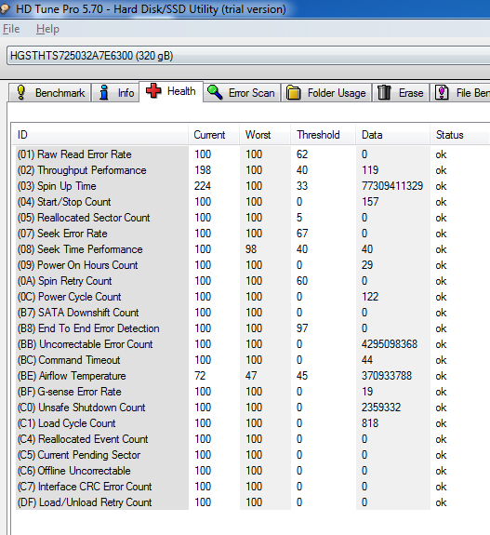
Task: Click the File Benchmark document icon
Action: coord(442,92)
